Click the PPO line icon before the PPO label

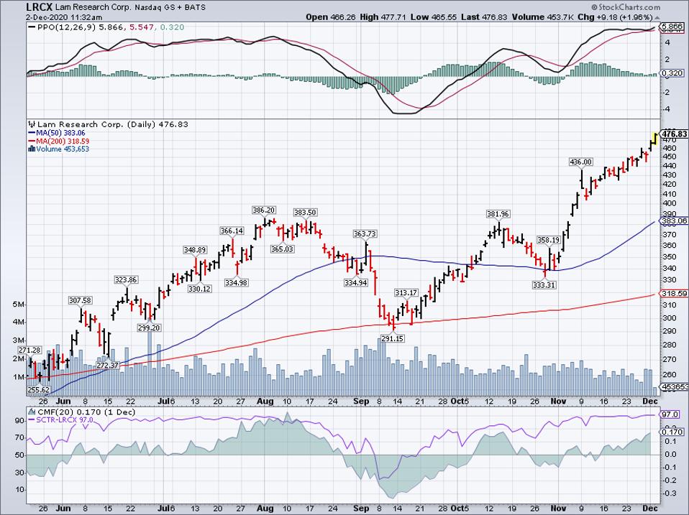pyautogui.click(x=32, y=27)
